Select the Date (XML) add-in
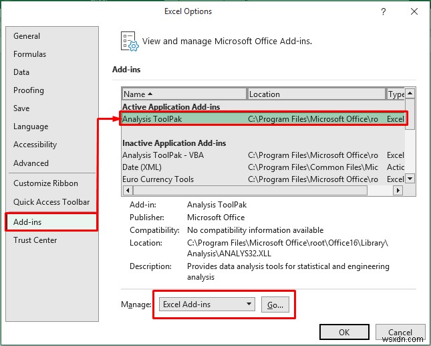The image size is (431, 346). point(263,167)
